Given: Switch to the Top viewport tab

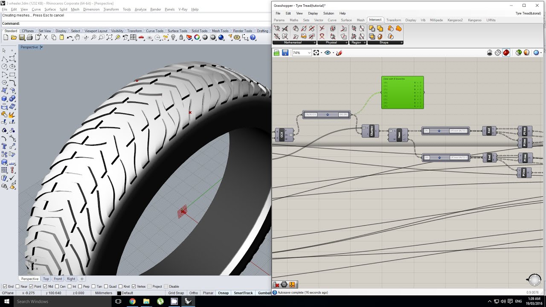Looking at the screenshot, I should click(x=46, y=279).
